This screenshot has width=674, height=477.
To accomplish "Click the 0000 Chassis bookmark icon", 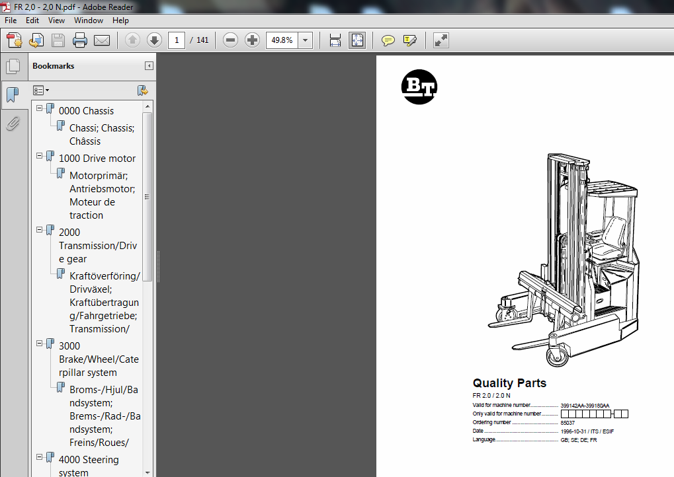I will pos(50,108).
